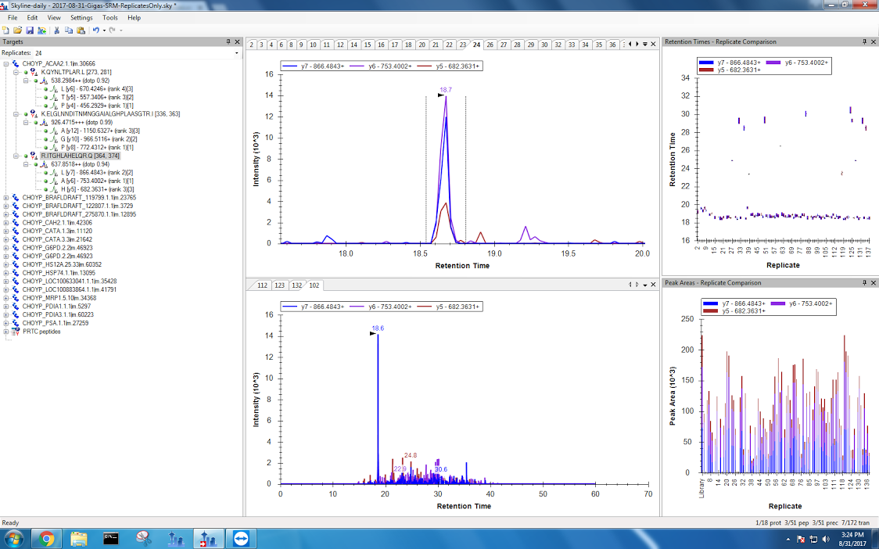
Task: Collapse the K.QYNLTPLAR.L peptide node
Action: click(x=16, y=72)
